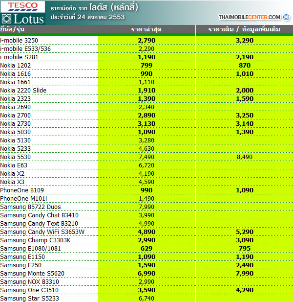293x302 pixels.
Task: Select the Nokia 1202 model name
Action: pyautogui.click(x=15, y=66)
